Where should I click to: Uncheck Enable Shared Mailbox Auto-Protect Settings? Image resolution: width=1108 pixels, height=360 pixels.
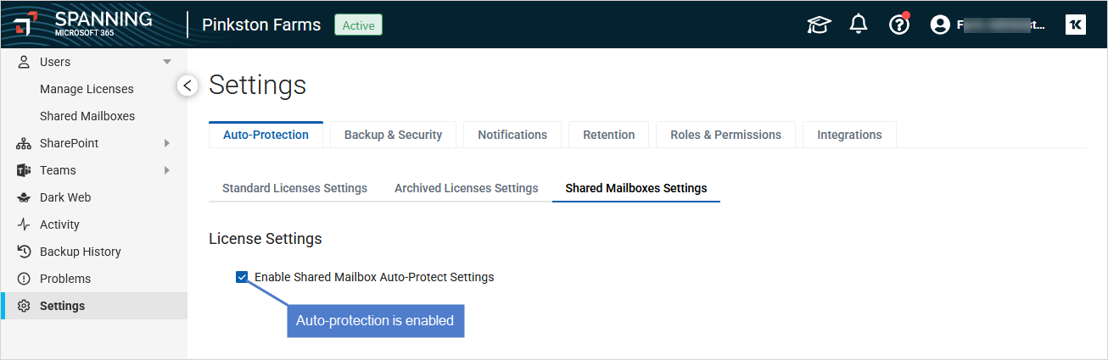tap(243, 277)
